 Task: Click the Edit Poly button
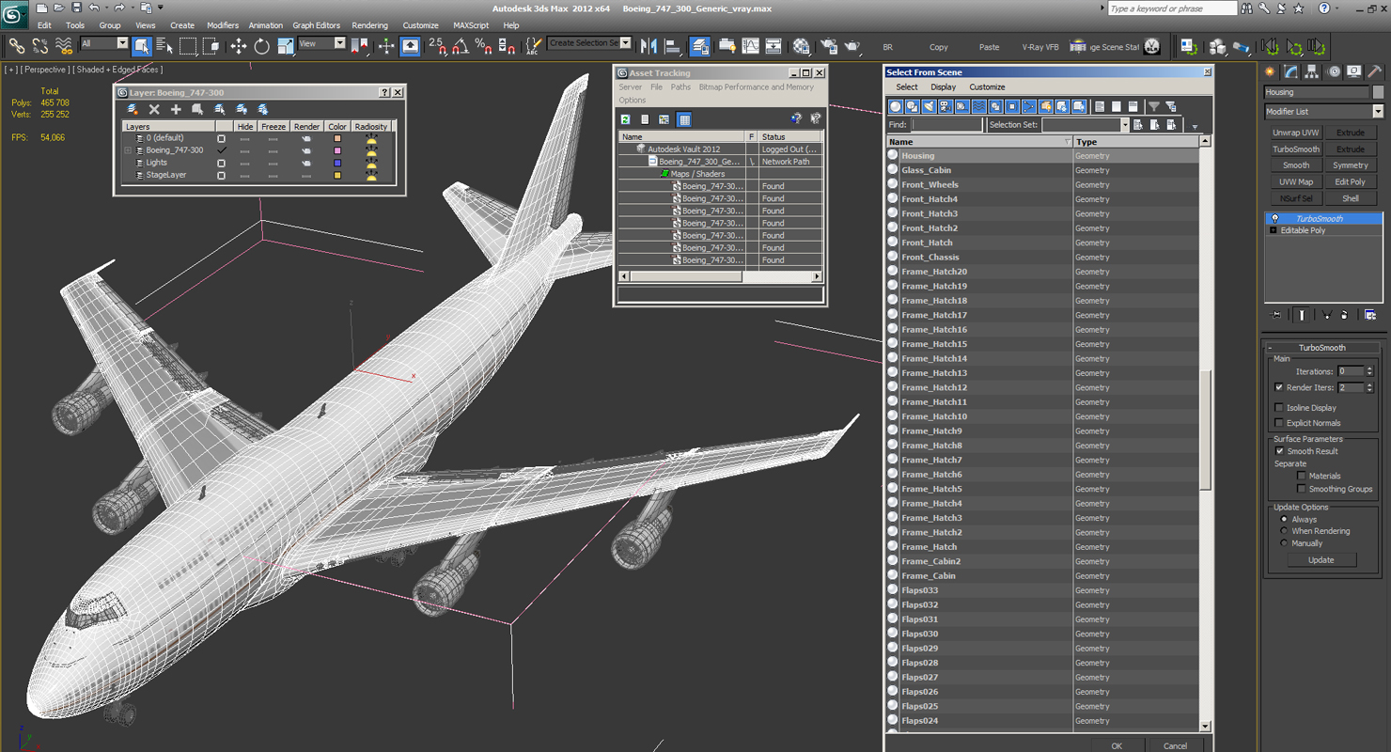click(x=1351, y=182)
